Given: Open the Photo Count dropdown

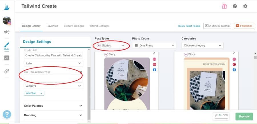Looking at the screenshot, I should (x=154, y=45).
